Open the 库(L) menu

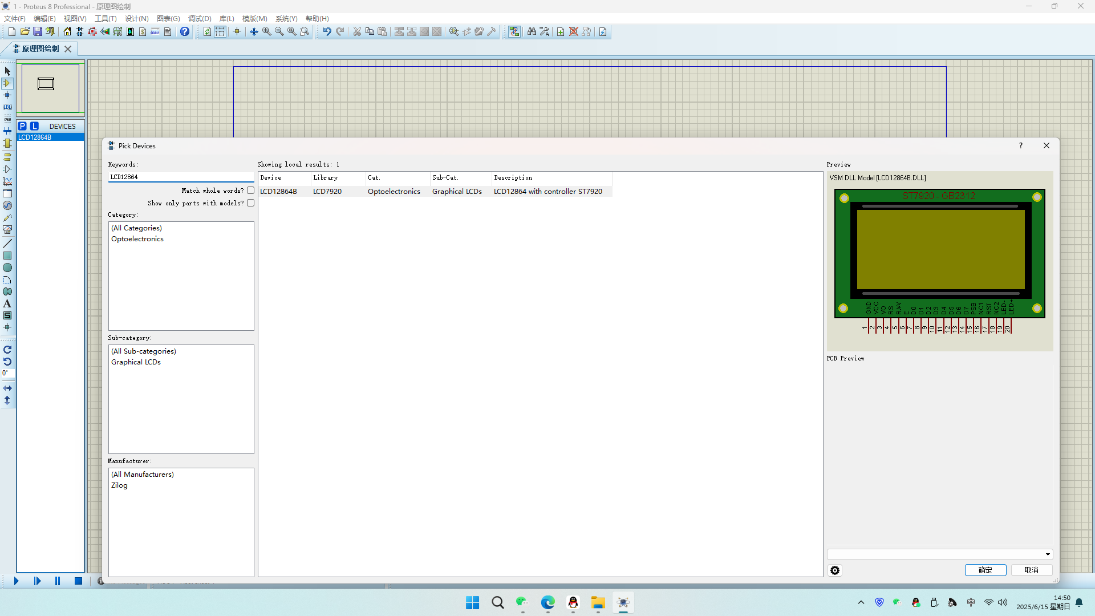(x=226, y=19)
